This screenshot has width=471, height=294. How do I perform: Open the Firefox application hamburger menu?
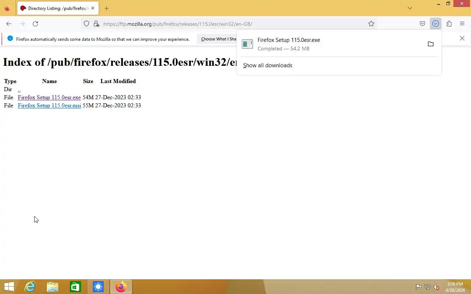pos(462,24)
